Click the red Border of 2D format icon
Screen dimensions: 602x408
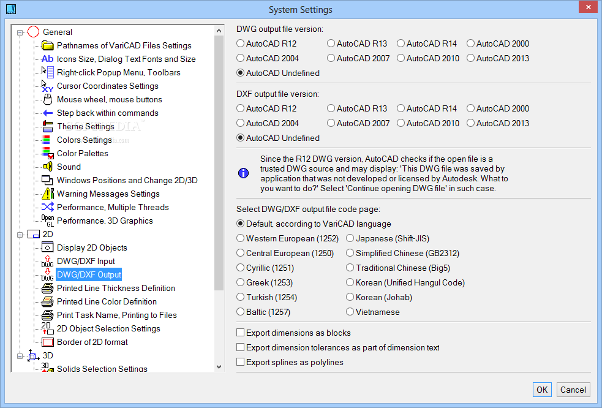coord(48,342)
